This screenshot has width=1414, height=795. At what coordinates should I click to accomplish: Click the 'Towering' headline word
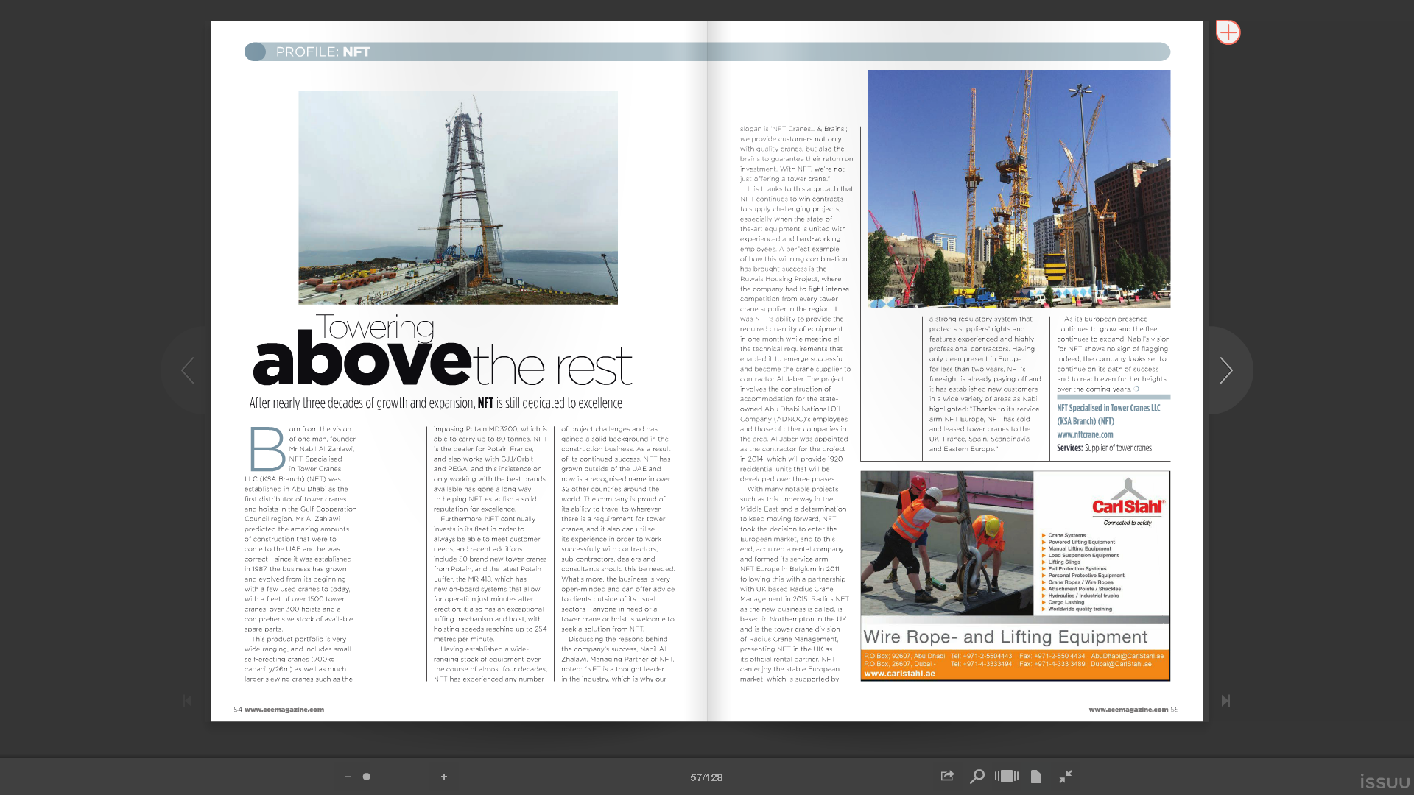pos(375,327)
